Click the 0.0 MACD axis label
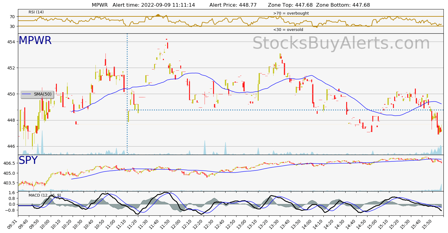Screen dimensions: 448x233 12,204
